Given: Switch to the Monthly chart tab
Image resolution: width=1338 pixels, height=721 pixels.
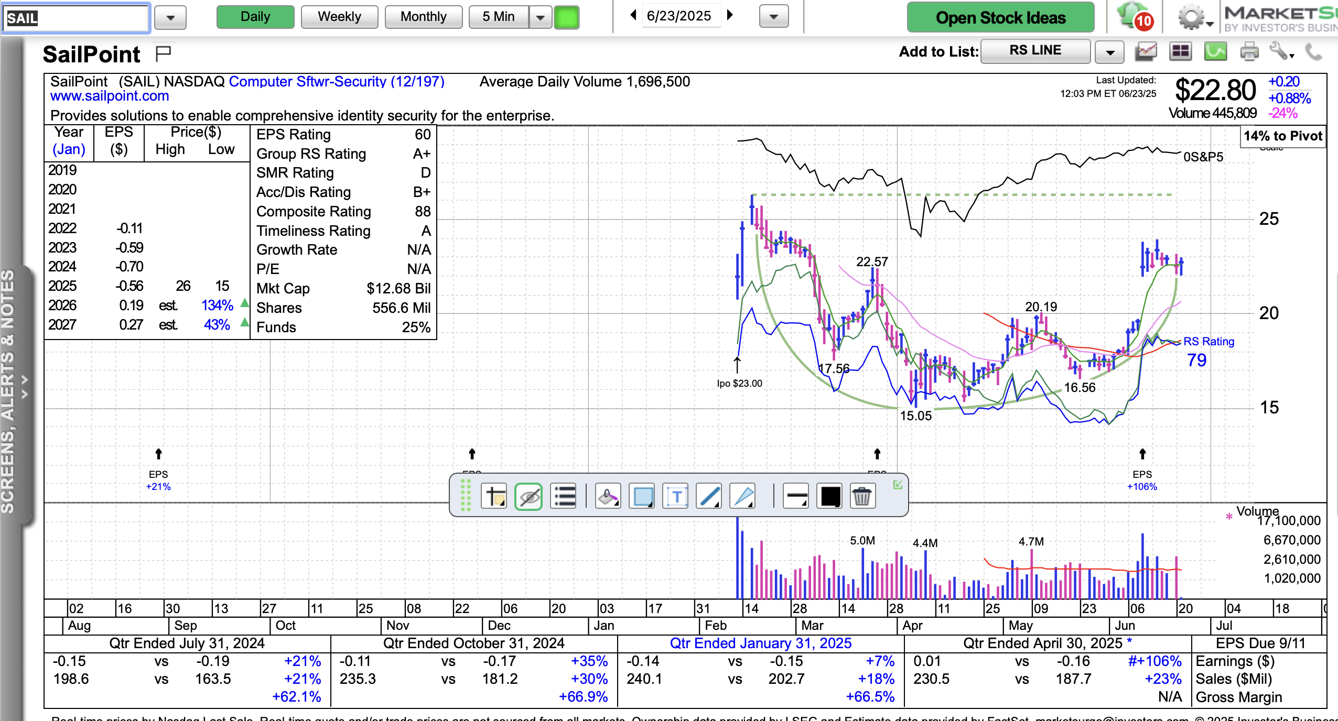Looking at the screenshot, I should point(423,17).
